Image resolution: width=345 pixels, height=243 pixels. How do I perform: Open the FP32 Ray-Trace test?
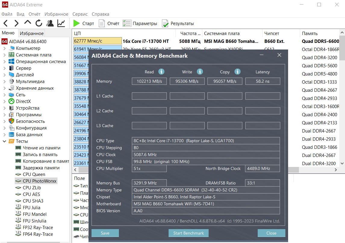click(38, 227)
